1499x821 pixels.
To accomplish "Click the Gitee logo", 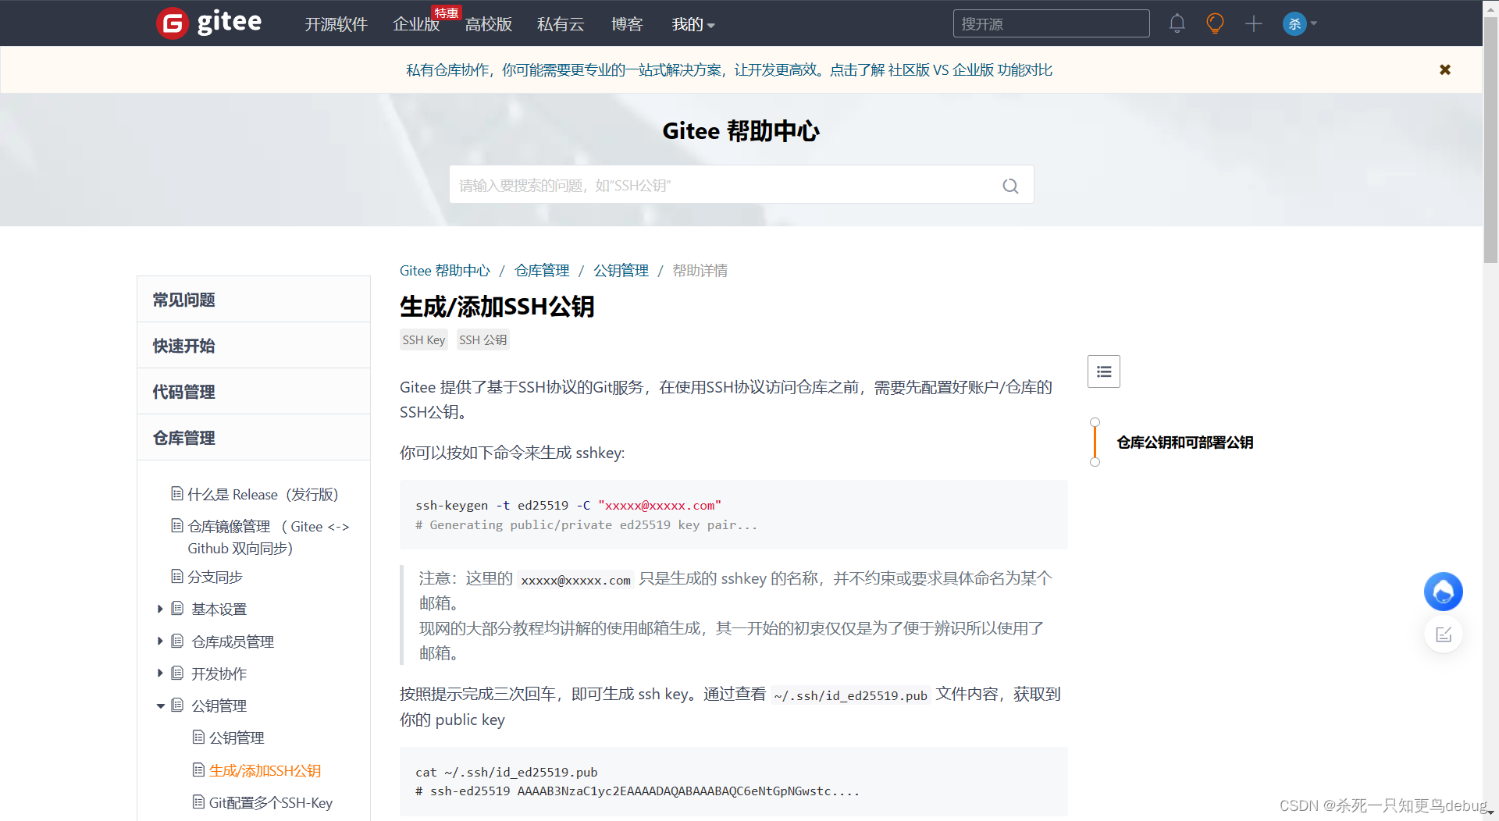I will click(x=208, y=23).
